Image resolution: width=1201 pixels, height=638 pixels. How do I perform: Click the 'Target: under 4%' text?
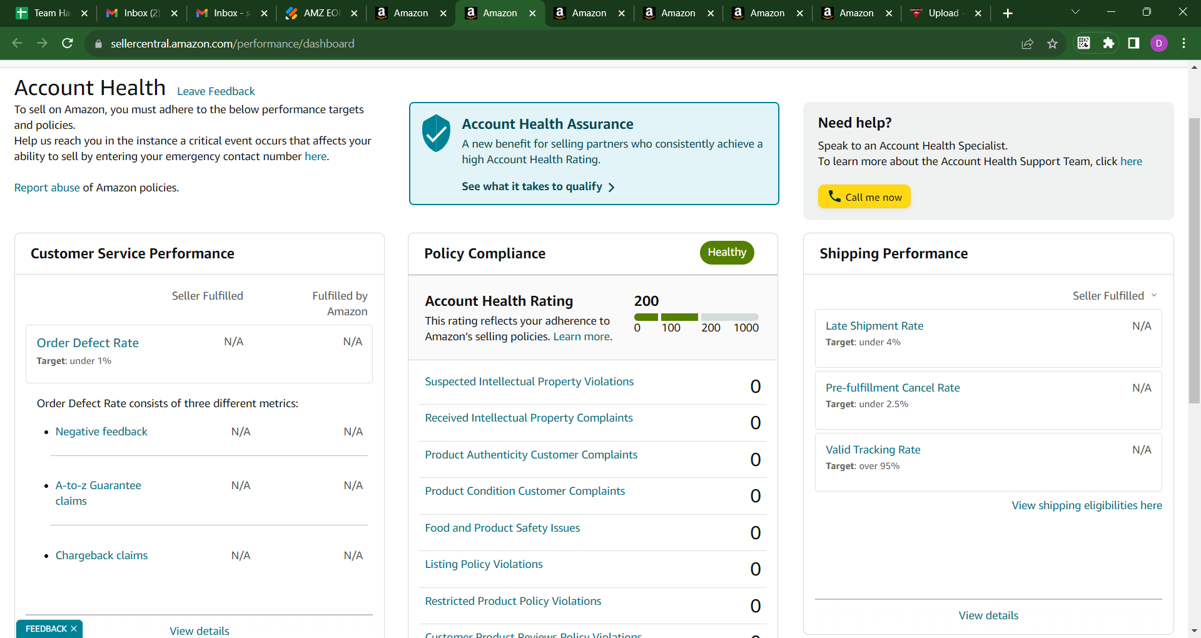[863, 342]
